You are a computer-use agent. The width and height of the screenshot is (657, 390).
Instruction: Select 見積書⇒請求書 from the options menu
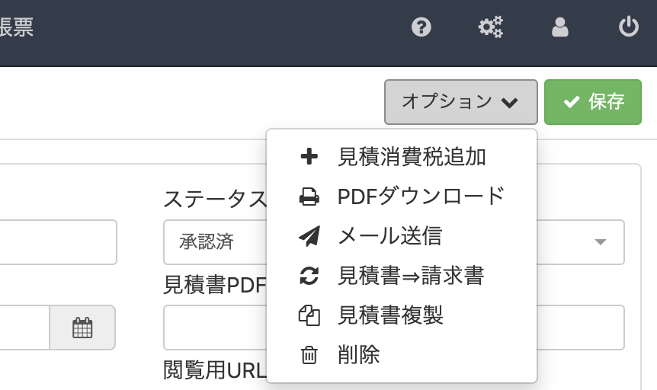410,276
